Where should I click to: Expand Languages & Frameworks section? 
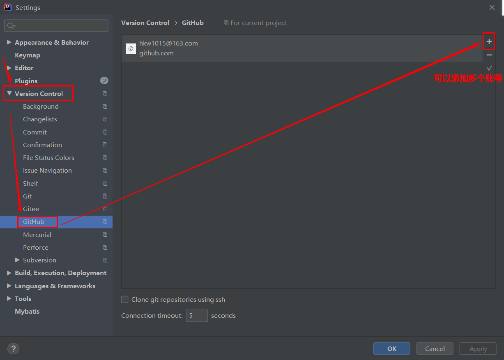pyautogui.click(x=9, y=286)
